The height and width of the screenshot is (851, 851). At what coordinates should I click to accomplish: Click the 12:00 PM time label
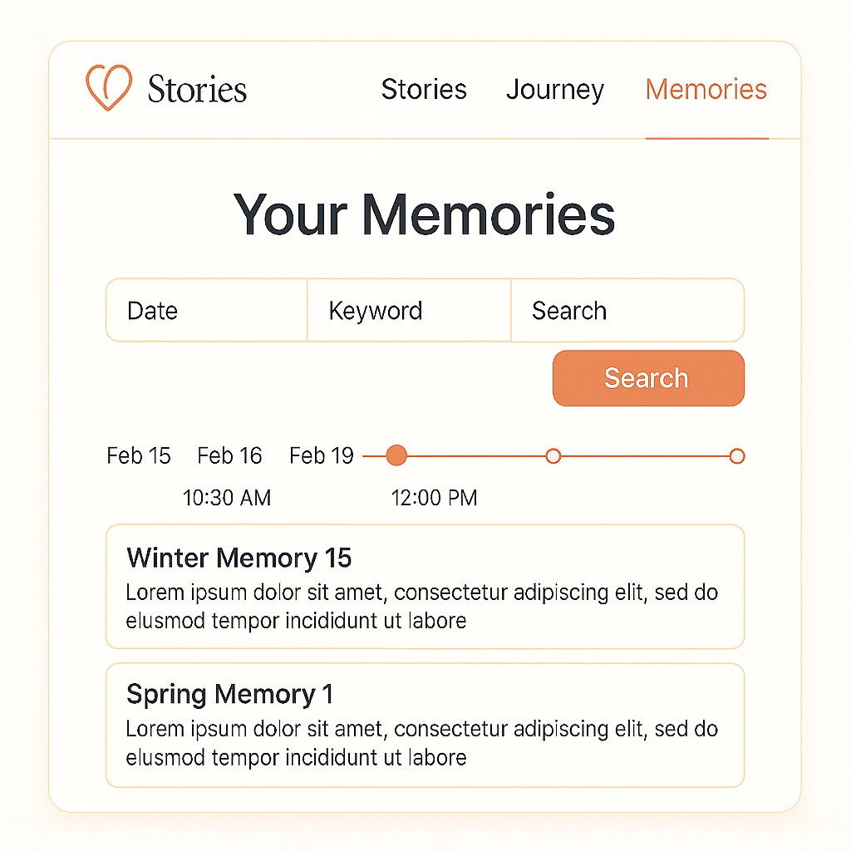(x=435, y=498)
